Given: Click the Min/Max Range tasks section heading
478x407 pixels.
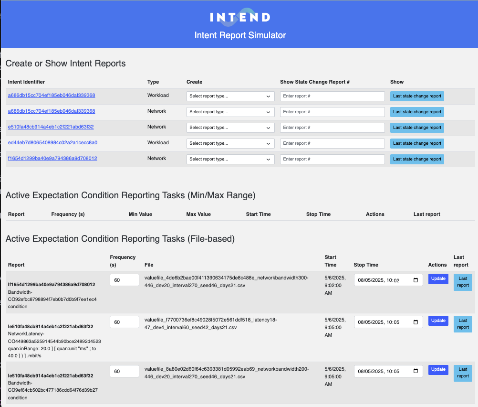Looking at the screenshot, I should pos(131,195).
